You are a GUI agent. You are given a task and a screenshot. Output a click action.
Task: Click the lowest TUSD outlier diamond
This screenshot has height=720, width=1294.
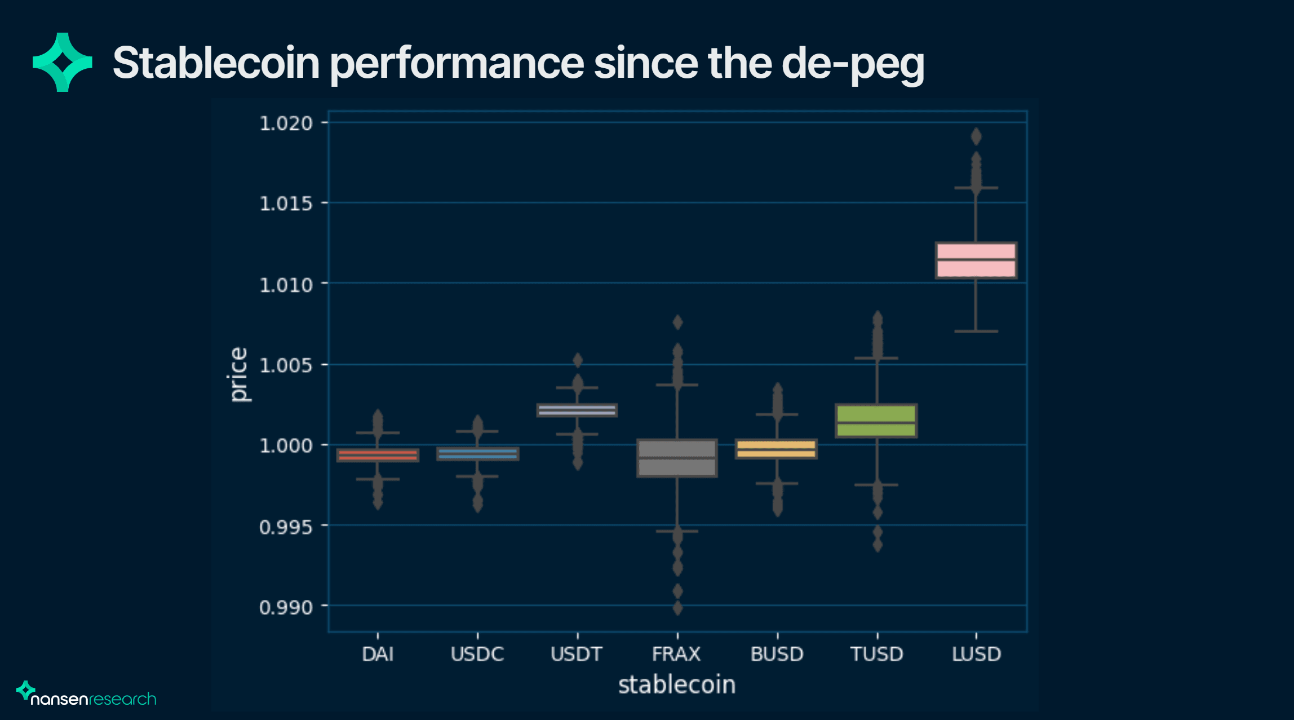878,545
